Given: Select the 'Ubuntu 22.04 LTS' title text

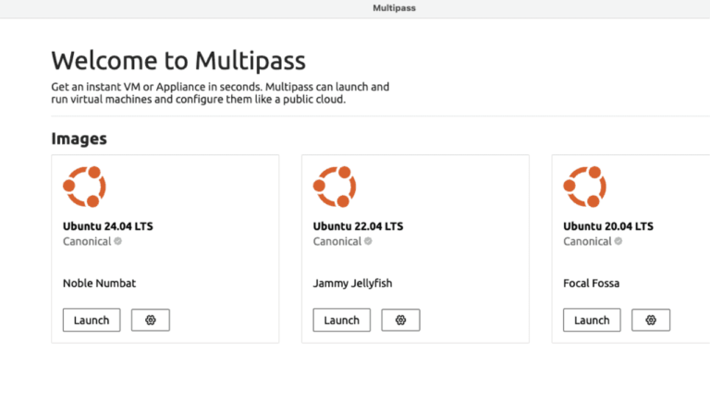Looking at the screenshot, I should (358, 226).
